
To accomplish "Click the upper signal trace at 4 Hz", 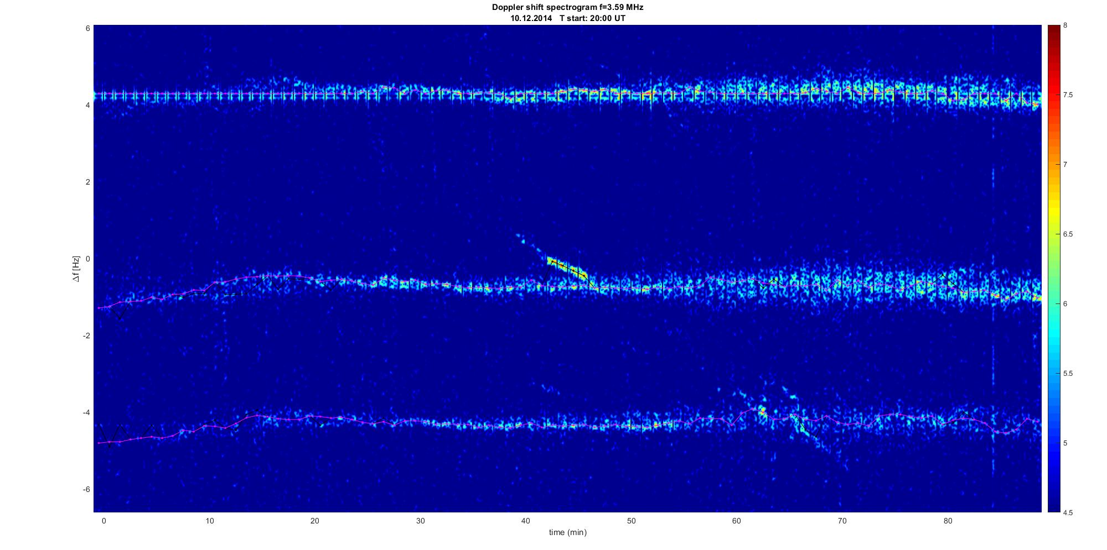I will [x=567, y=93].
